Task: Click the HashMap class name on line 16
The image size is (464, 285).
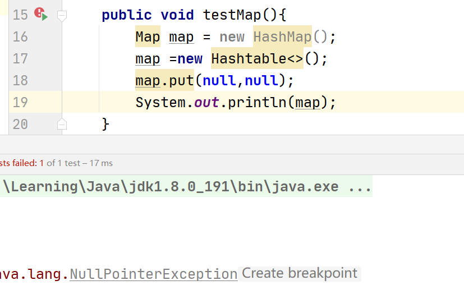Action: click(282, 37)
